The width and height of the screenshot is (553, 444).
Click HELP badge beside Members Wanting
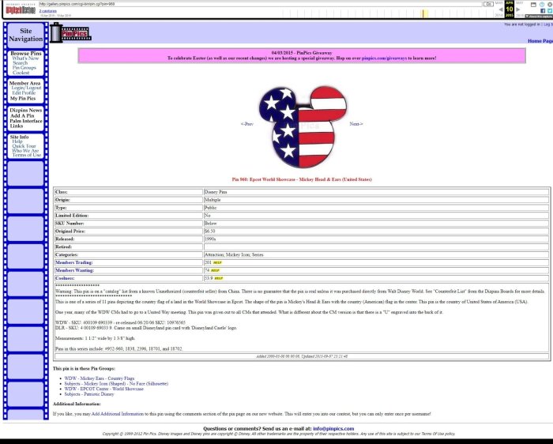pyautogui.click(x=215, y=270)
